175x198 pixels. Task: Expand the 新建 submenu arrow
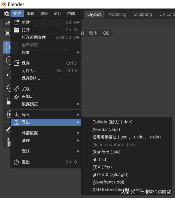[x=78, y=22]
